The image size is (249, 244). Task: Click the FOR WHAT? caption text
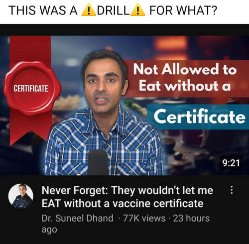183,10
